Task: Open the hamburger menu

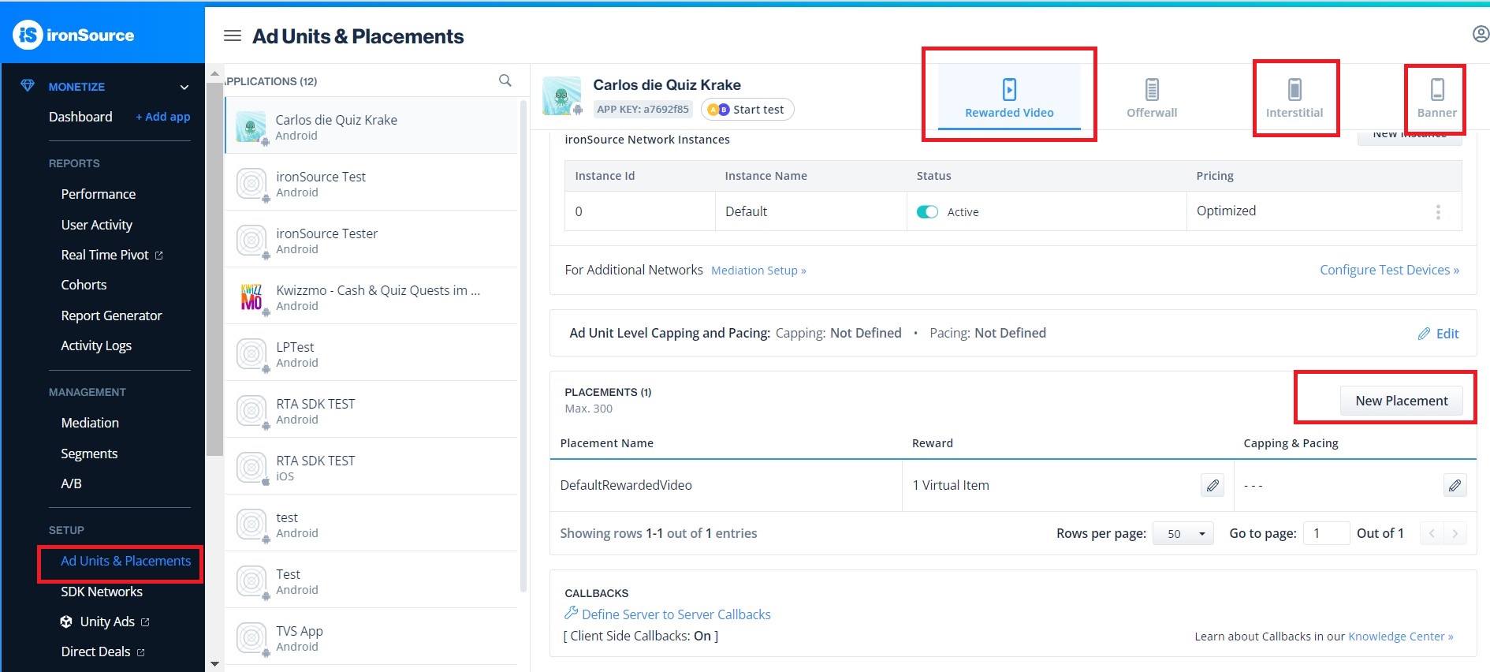Action: pyautogui.click(x=233, y=35)
